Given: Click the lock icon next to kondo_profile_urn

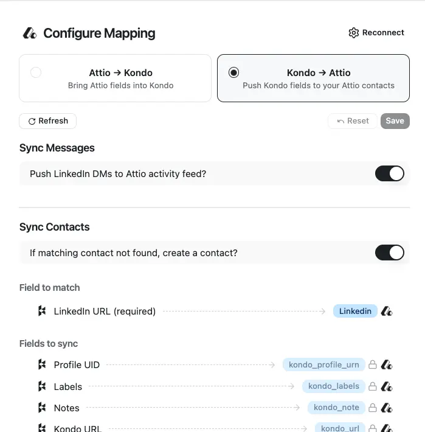Looking at the screenshot, I should coord(373,364).
